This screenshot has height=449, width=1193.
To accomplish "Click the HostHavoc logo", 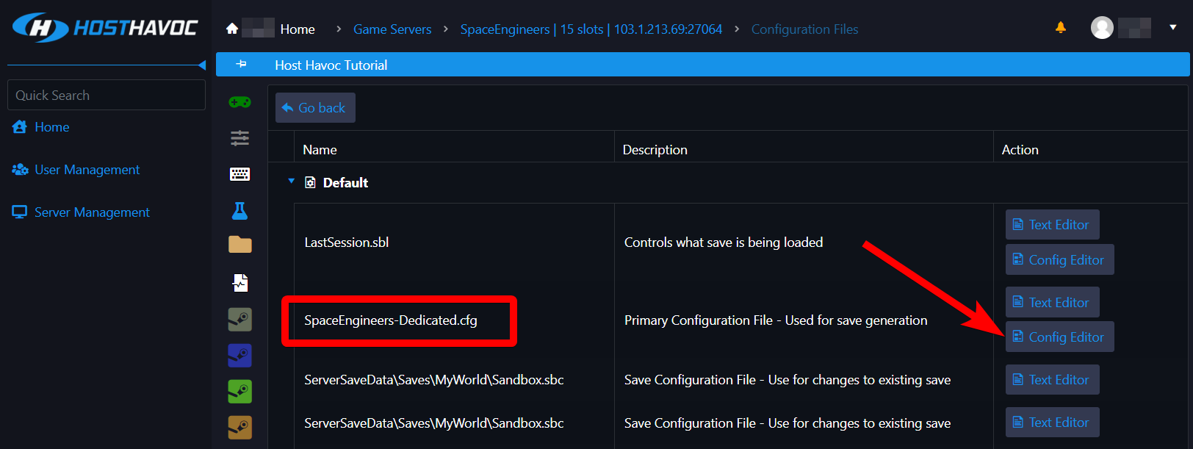I will (106, 28).
